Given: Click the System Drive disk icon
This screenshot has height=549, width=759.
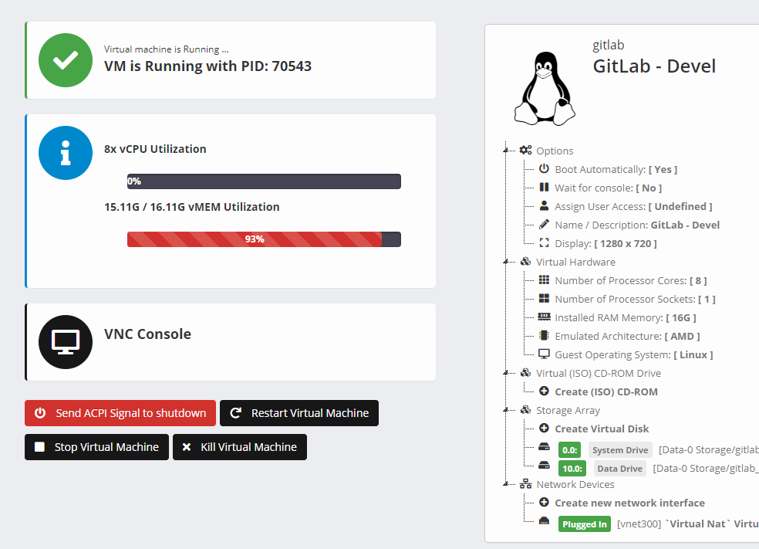Looking at the screenshot, I should coord(544,446).
